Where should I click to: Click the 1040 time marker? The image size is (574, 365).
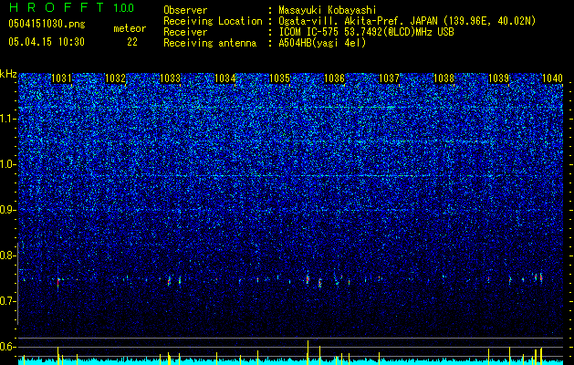pyautogui.click(x=552, y=78)
